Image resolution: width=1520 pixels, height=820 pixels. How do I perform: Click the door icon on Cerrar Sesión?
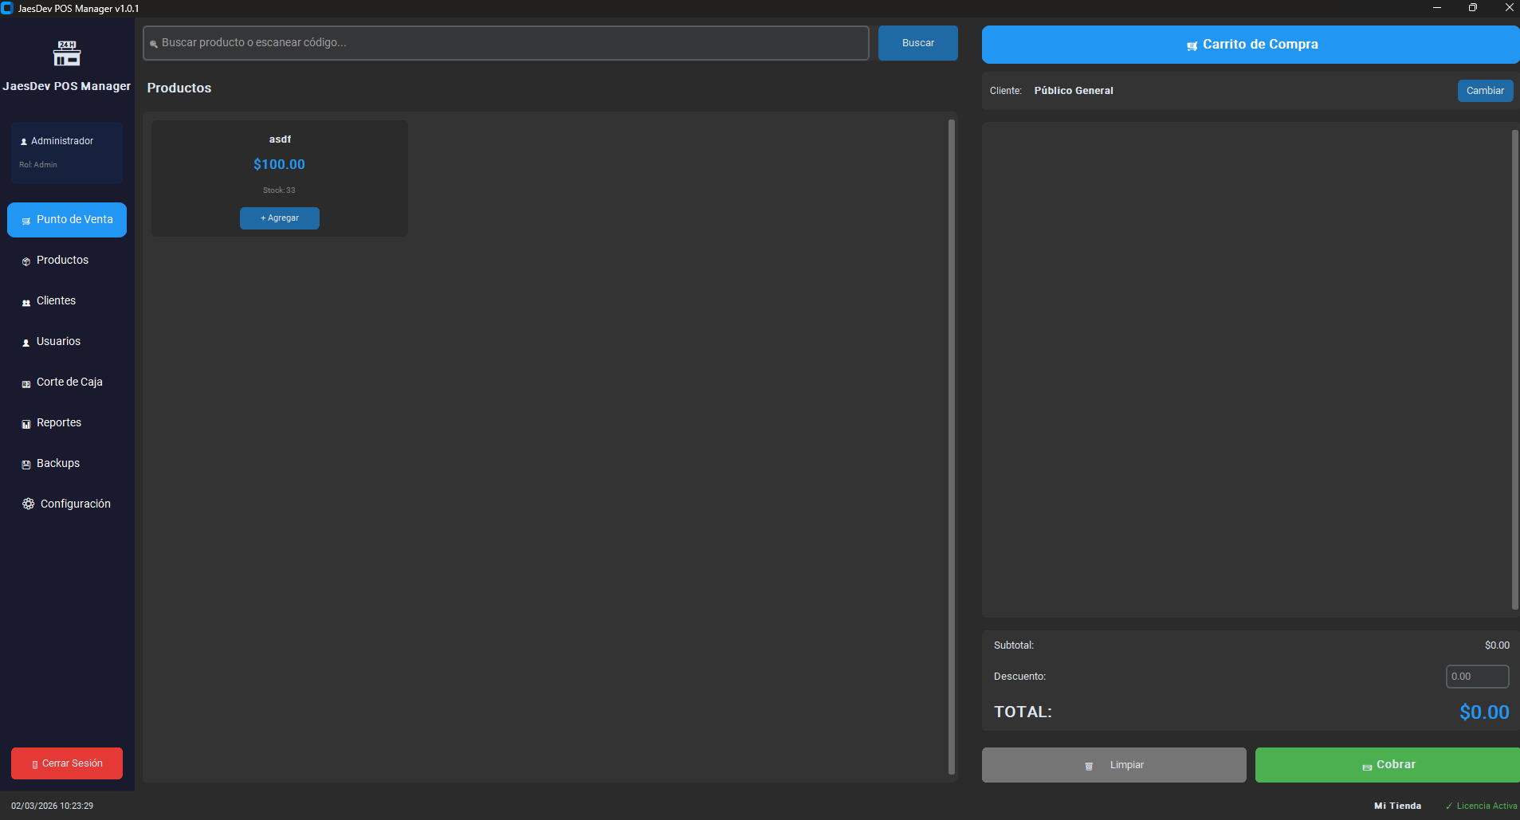pyautogui.click(x=35, y=764)
